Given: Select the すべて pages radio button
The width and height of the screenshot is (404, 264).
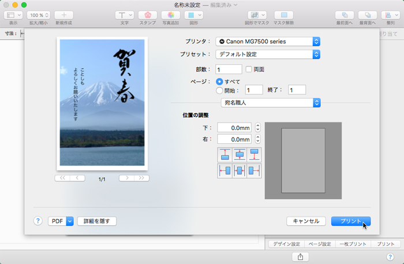Looking at the screenshot, I should click(x=219, y=81).
